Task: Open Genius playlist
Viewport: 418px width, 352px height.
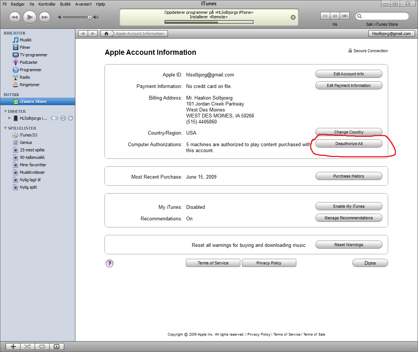Action: [x=26, y=142]
